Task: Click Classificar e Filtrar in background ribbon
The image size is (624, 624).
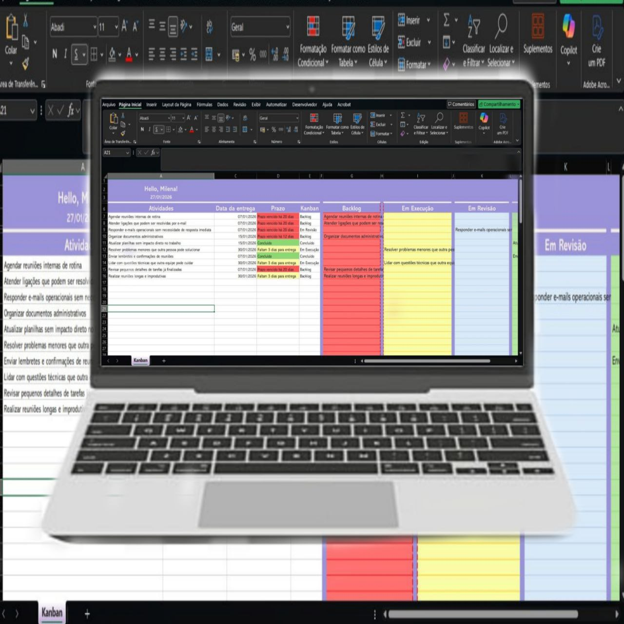Action: (x=473, y=27)
